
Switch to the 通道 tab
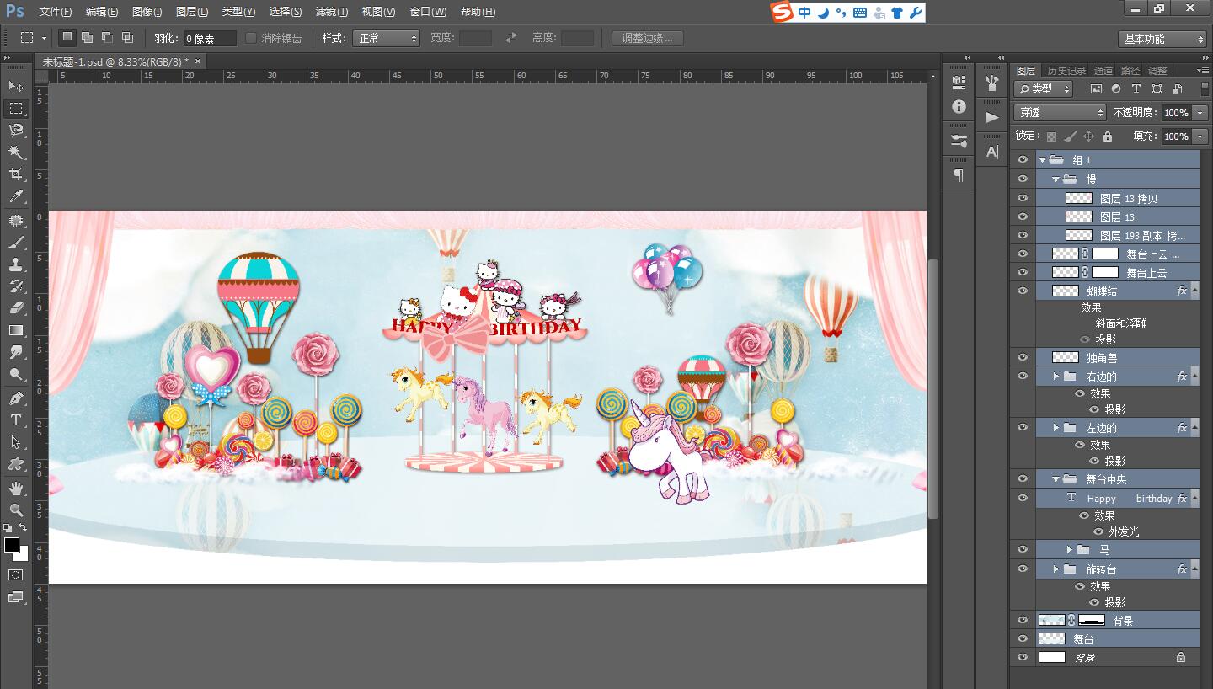[1103, 70]
